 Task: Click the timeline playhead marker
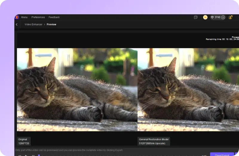click(39, 155)
